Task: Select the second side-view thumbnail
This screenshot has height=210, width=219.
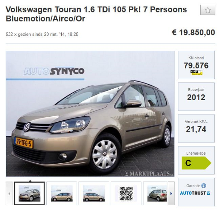Action: tap(62, 193)
